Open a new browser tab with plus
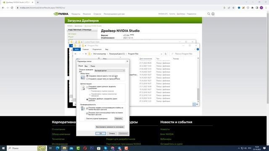 (38, 3)
